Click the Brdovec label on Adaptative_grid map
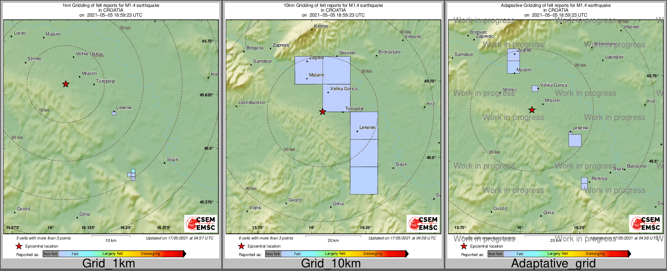The image size is (667, 271). click(479, 32)
